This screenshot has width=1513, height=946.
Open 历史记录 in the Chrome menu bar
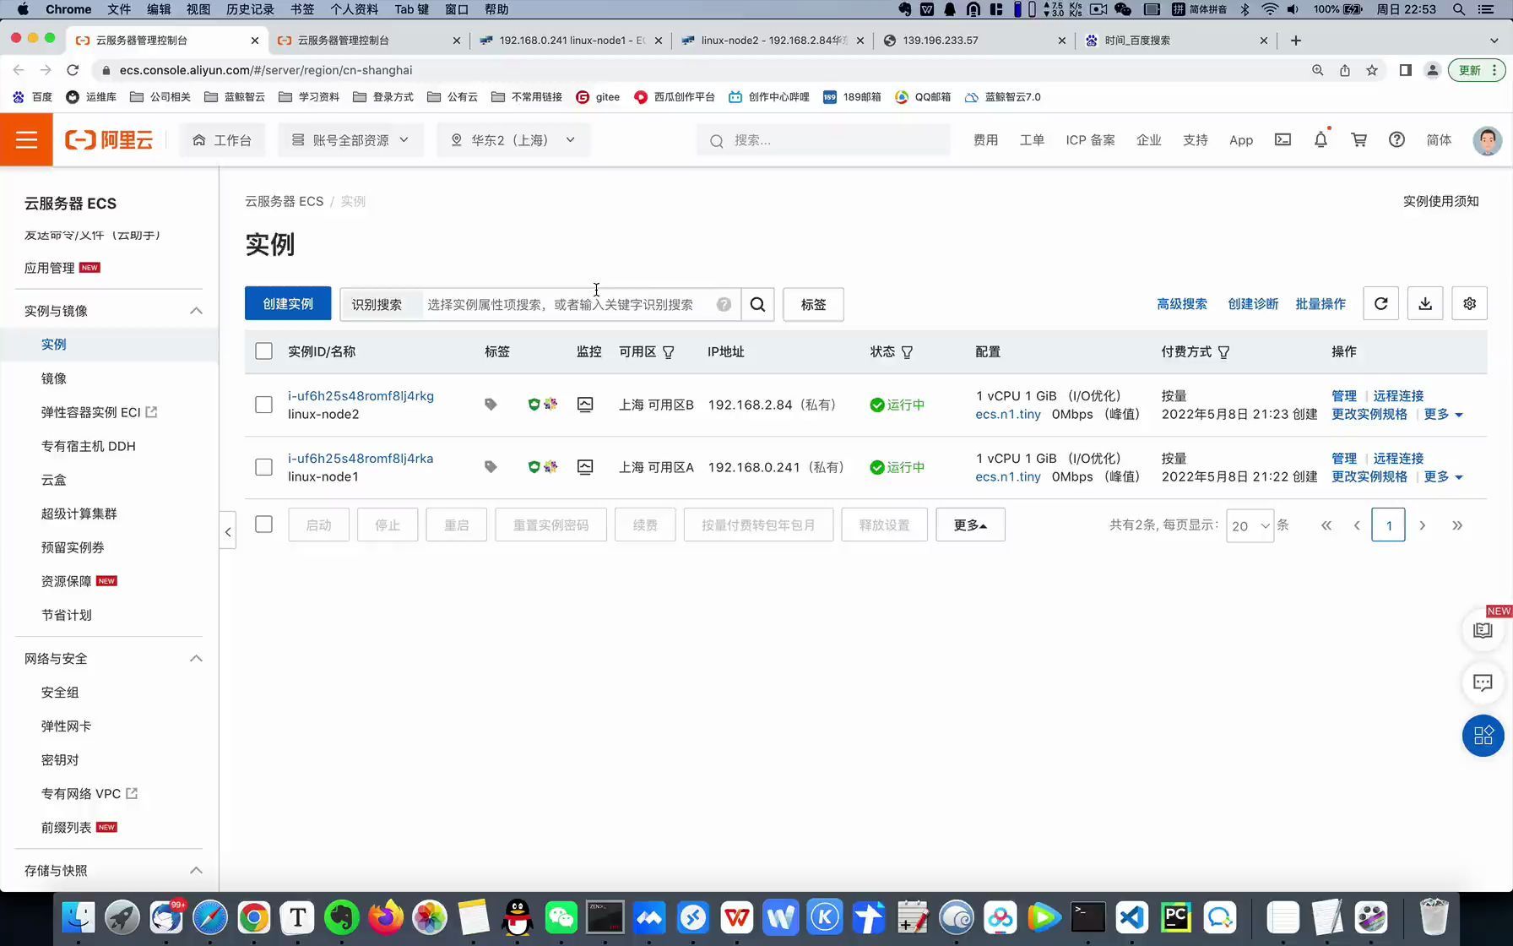click(x=250, y=9)
